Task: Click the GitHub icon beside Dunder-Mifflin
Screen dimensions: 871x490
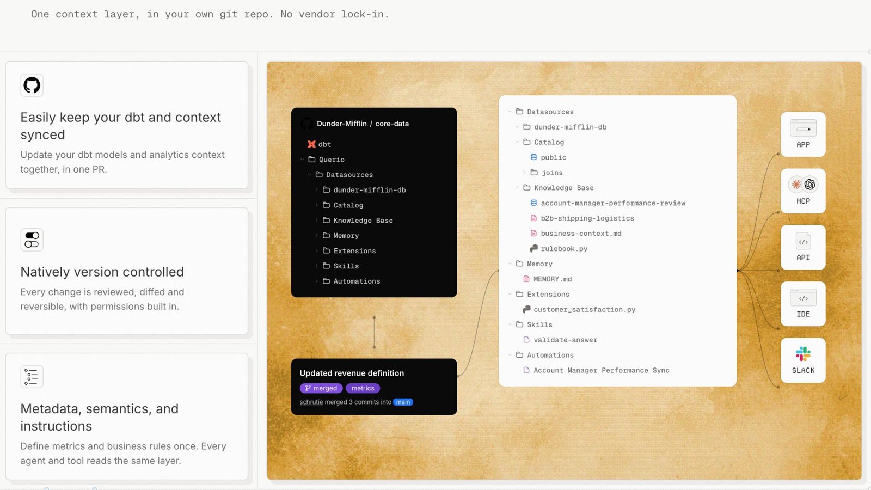Action: [x=306, y=124]
